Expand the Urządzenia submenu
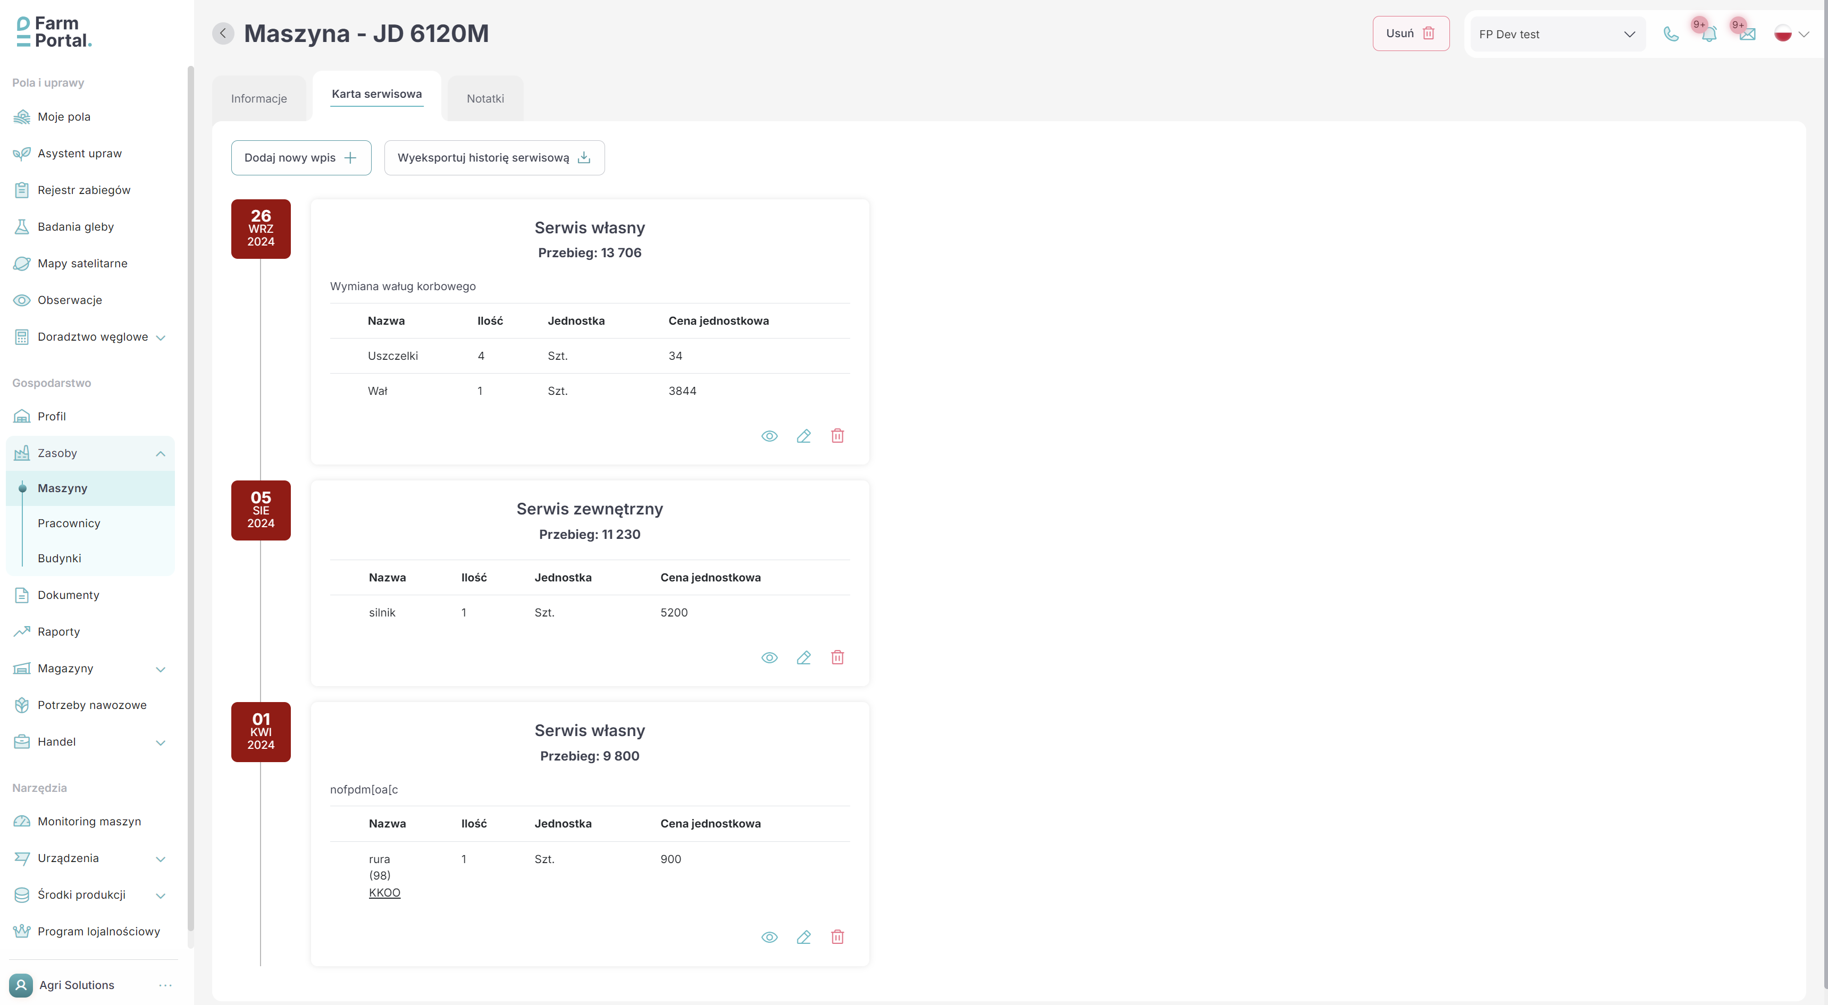The image size is (1828, 1005). [161, 859]
